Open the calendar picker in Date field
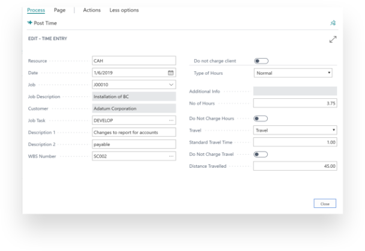365x251 pixels. [171, 73]
